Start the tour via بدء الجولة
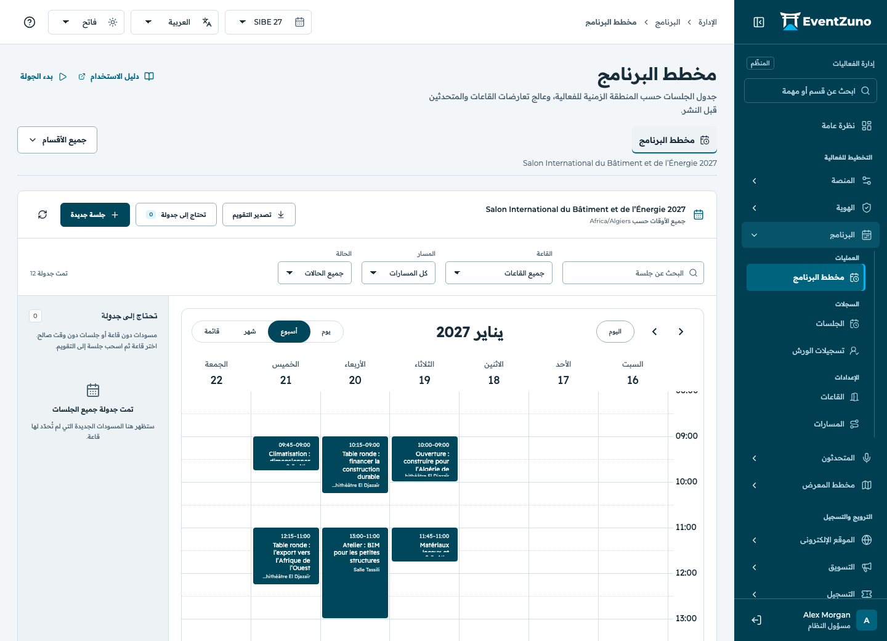The width and height of the screenshot is (887, 641). tap(44, 76)
